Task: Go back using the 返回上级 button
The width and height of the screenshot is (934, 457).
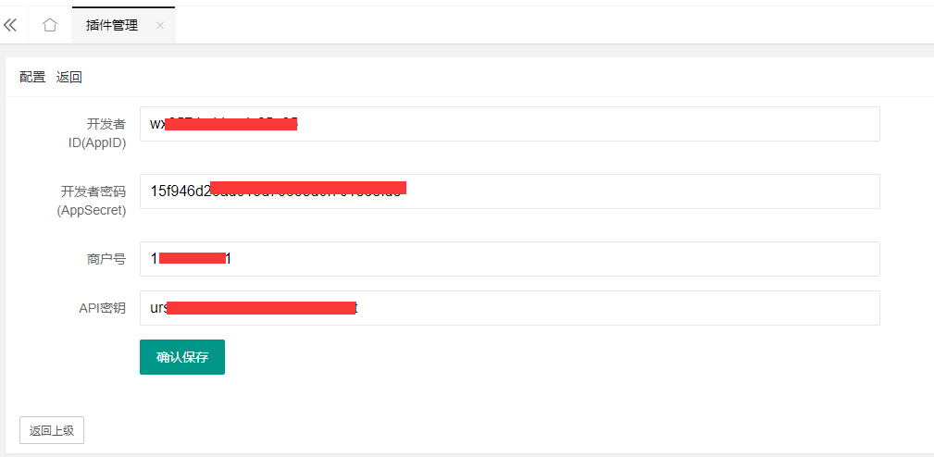Action: 52,431
